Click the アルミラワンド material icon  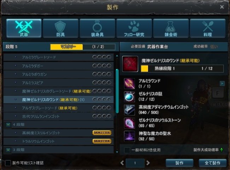point(129,84)
